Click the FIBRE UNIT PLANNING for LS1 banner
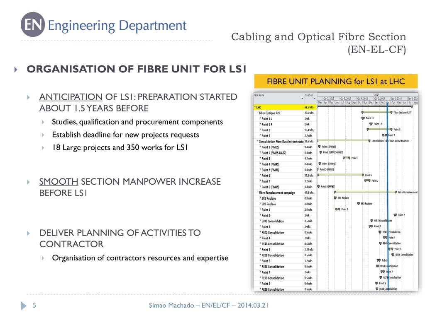Viewport: 425px width, 318px height. coord(336,82)
